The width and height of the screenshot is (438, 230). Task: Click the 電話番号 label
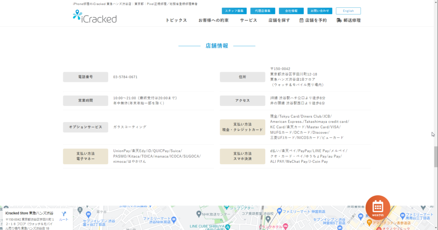tap(86, 77)
